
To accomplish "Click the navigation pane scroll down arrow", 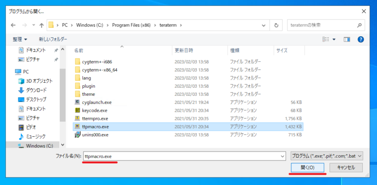I will [63, 145].
